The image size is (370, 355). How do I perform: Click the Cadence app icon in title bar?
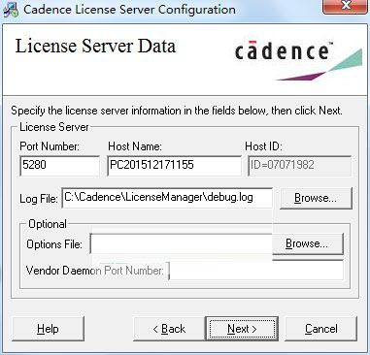click(11, 10)
